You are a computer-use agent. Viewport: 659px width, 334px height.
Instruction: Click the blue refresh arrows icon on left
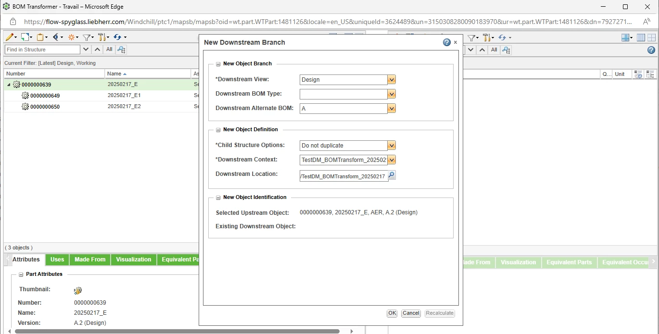click(118, 37)
